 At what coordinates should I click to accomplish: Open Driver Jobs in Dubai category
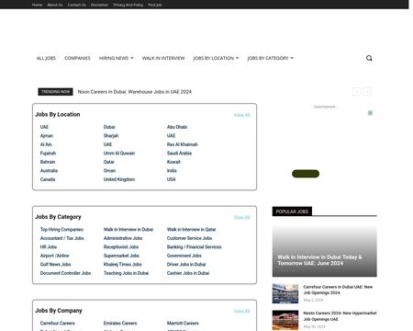tap(186, 265)
